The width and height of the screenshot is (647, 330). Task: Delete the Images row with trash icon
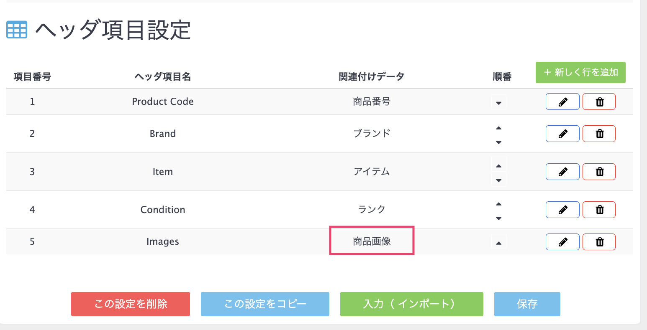tap(599, 242)
